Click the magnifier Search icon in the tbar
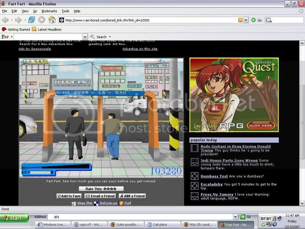This screenshot has width=305, height=229. [x=93, y=37]
